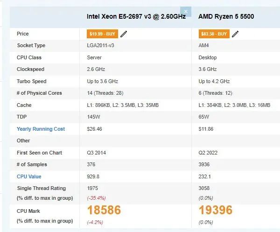Click the (-35.4%) difference value
The image size is (280, 232).
pos(97,198)
